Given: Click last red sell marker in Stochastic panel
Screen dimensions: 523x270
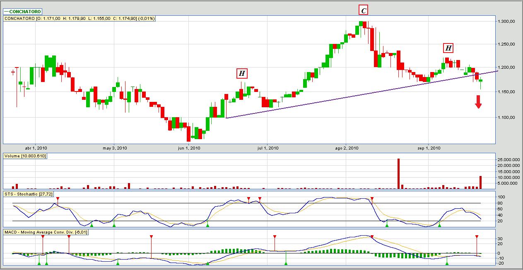Looking at the screenshot, I should (x=372, y=199).
